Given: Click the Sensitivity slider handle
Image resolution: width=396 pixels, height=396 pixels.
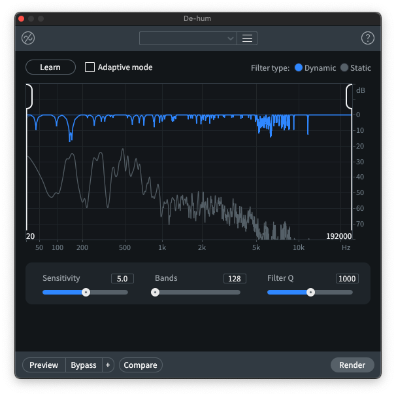Looking at the screenshot, I should 86,292.
